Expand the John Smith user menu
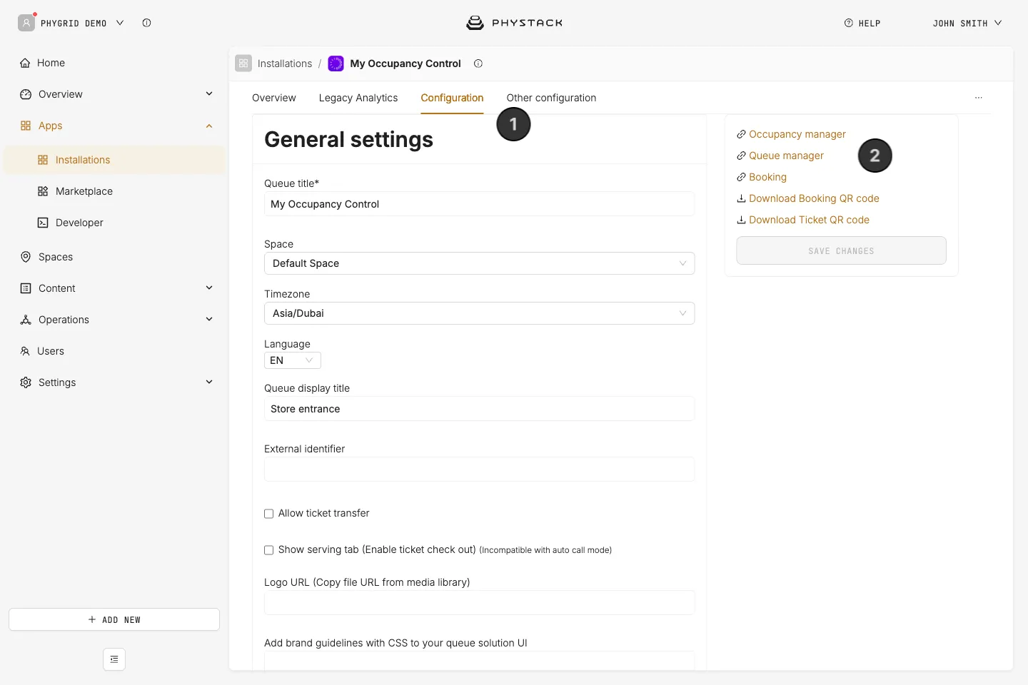Viewport: 1028px width, 685px height. (x=967, y=23)
